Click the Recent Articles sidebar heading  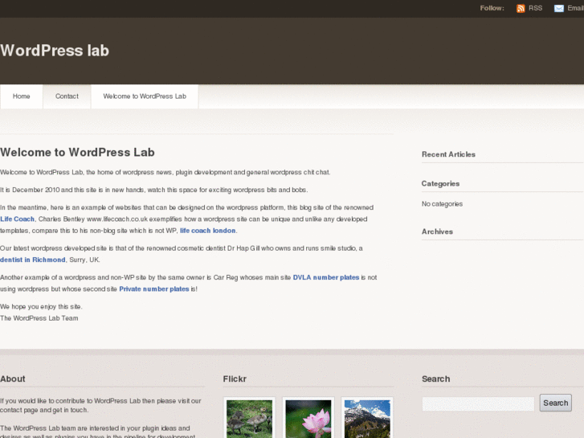(448, 154)
